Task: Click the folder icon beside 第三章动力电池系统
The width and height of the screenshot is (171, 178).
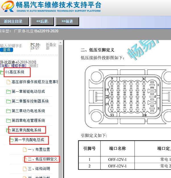Action: point(9,111)
